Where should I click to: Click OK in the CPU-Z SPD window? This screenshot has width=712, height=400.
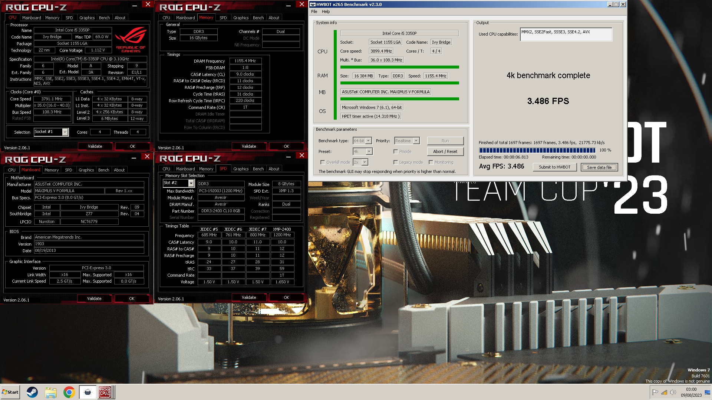point(286,297)
